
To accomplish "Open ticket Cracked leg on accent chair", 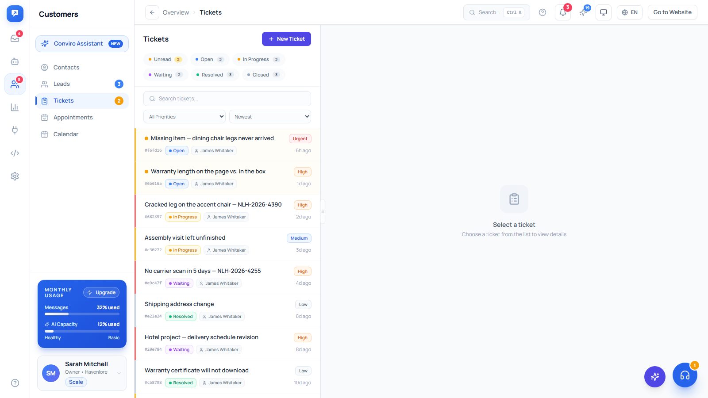I will point(227,211).
